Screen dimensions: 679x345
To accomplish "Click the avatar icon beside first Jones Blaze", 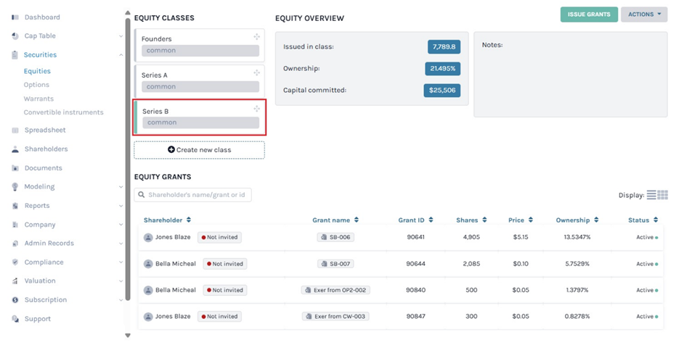I will pos(148,237).
